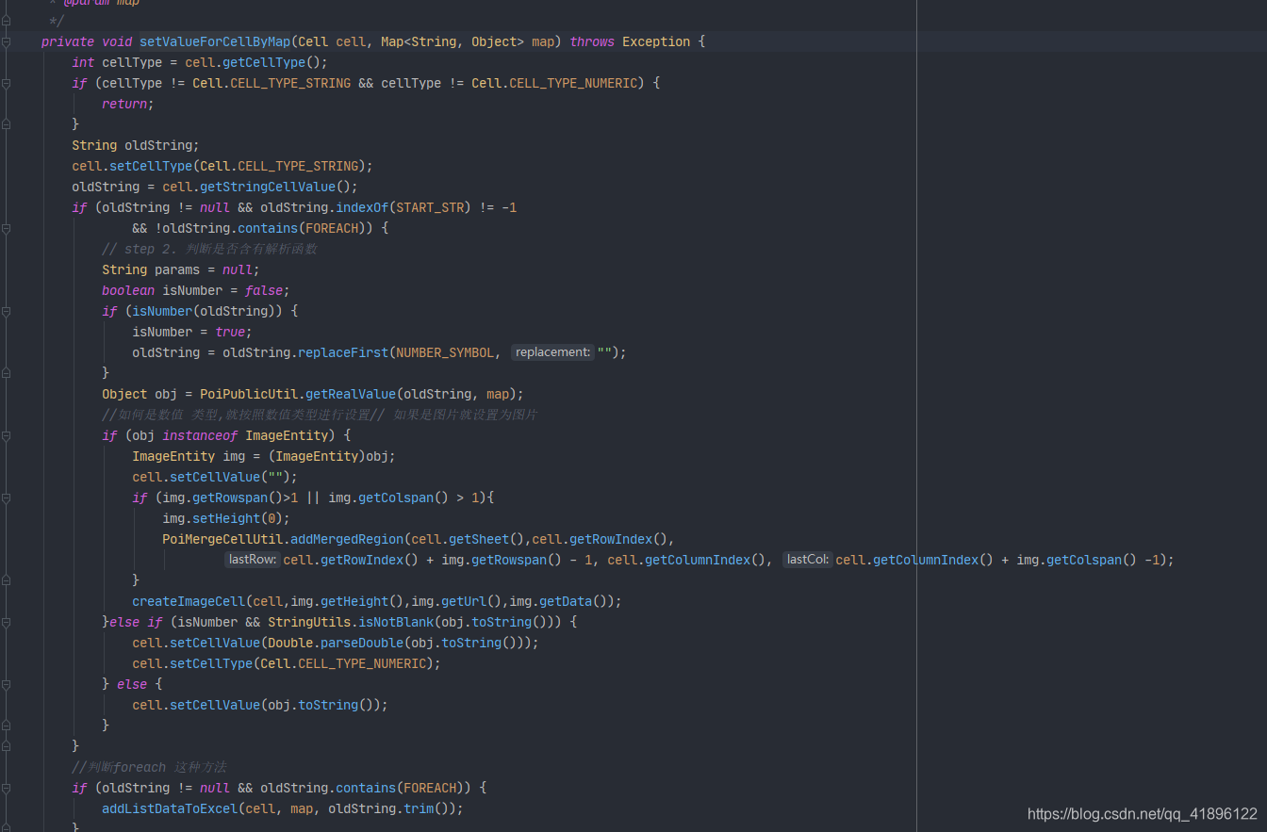Place cursor on setValueForCellByMap method name
This screenshot has height=832, width=1267.
click(x=215, y=41)
